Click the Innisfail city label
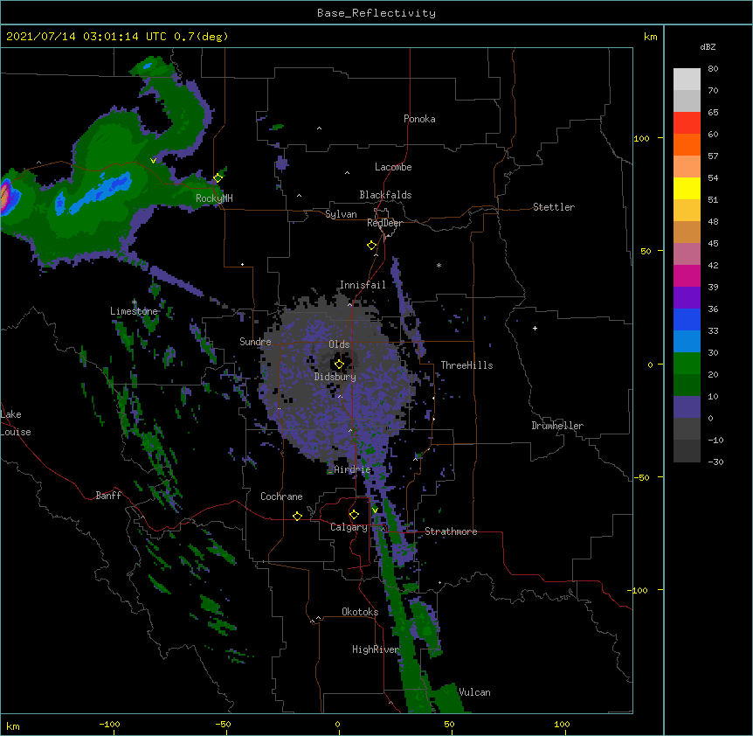 pos(363,285)
